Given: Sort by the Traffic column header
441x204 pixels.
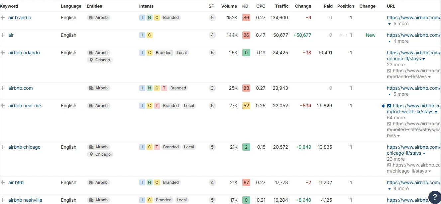Looking at the screenshot, I should coord(282,6).
